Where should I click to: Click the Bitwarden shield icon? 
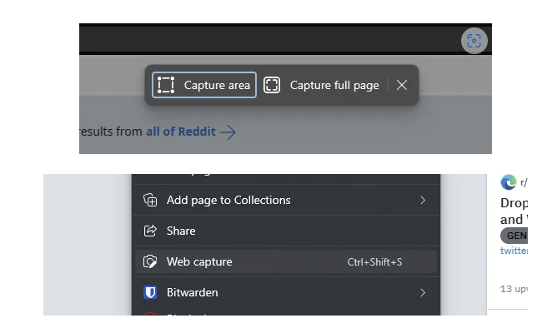point(150,292)
